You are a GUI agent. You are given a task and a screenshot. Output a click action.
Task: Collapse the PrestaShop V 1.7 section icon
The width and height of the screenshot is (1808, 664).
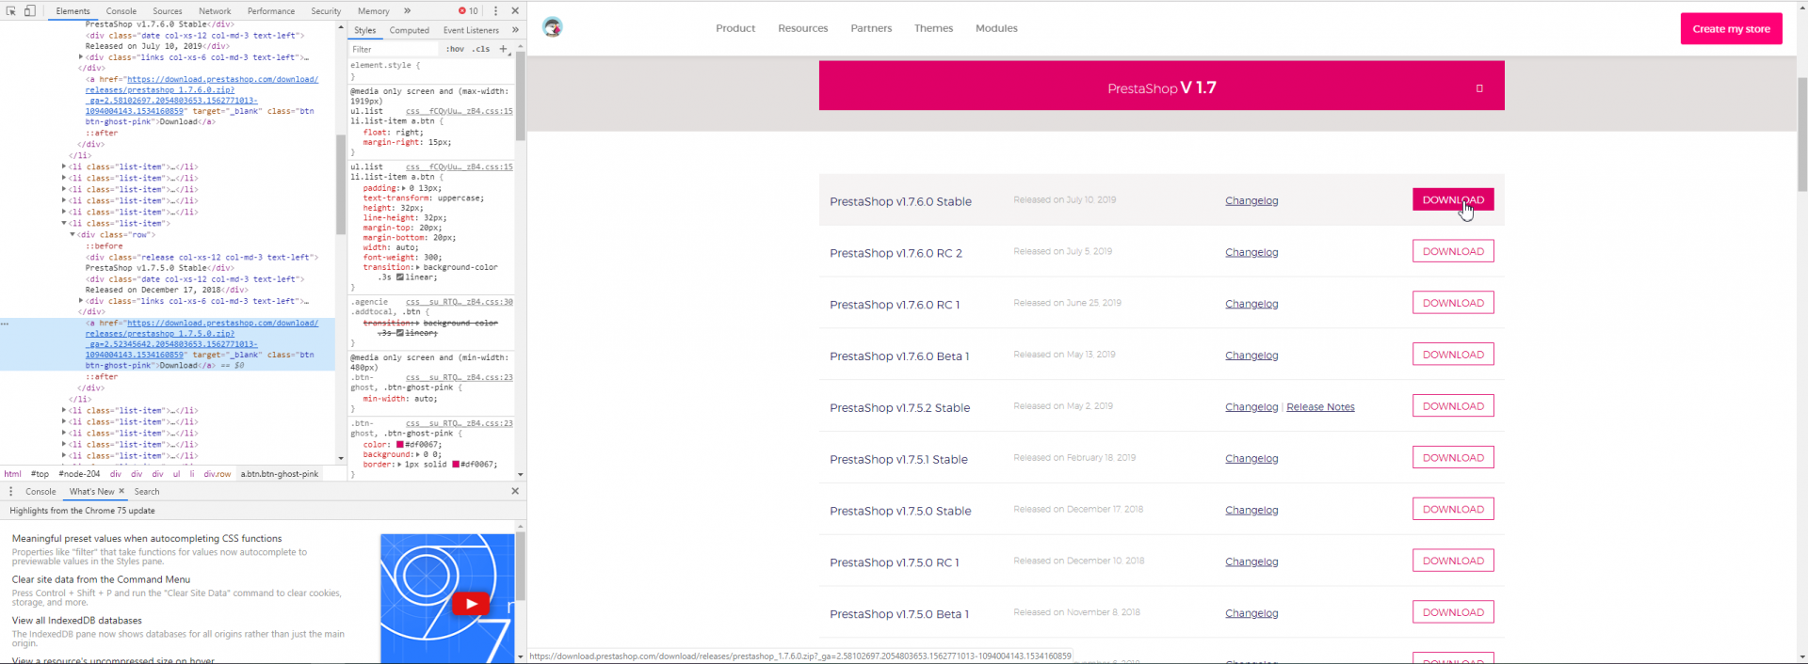point(1479,88)
